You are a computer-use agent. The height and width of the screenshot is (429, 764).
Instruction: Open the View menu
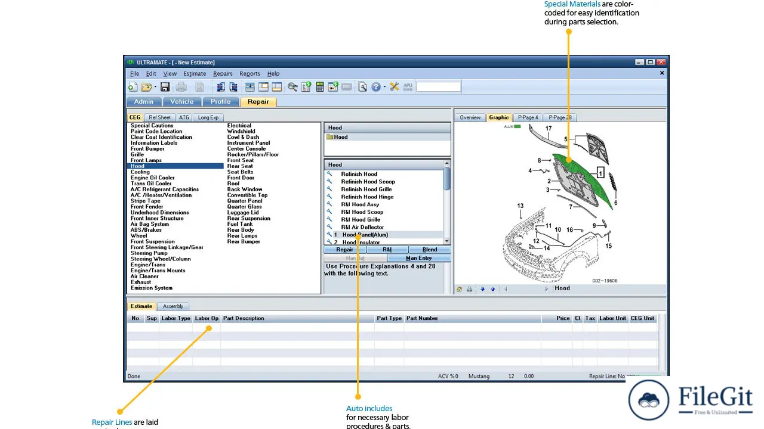pyautogui.click(x=170, y=74)
